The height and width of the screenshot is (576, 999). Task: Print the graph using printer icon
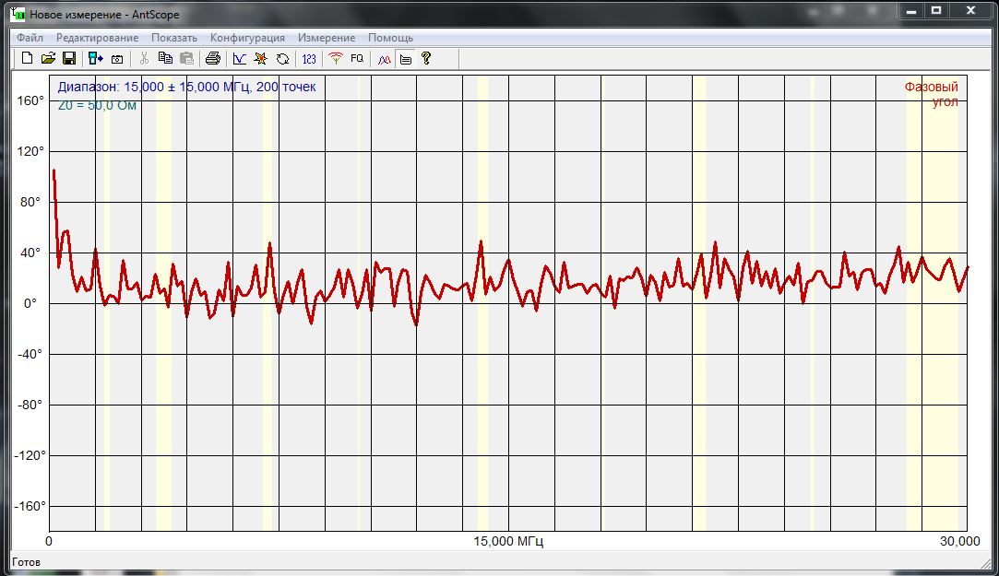point(213,58)
